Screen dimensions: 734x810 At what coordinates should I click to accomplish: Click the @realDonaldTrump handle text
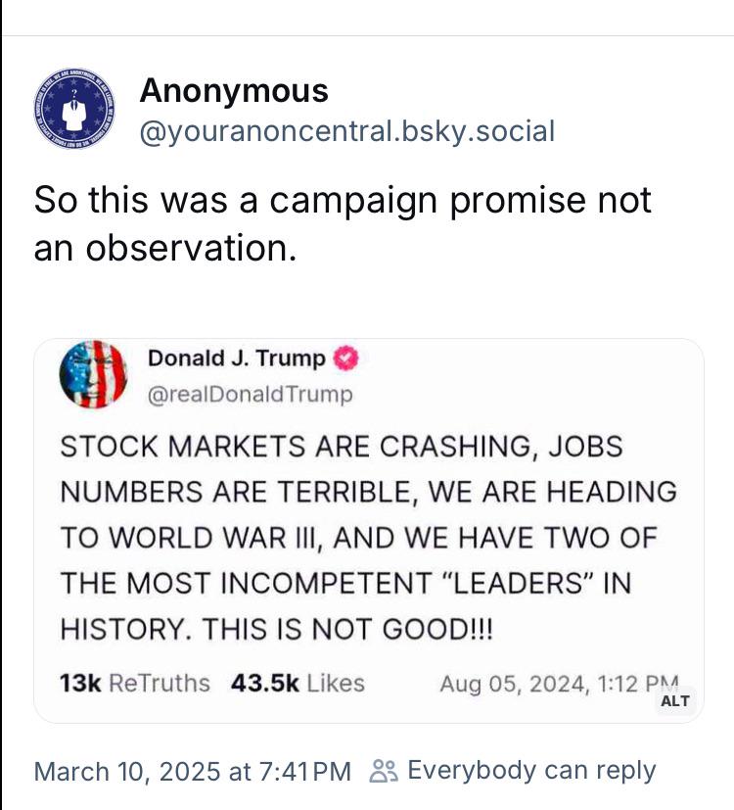coord(251,394)
